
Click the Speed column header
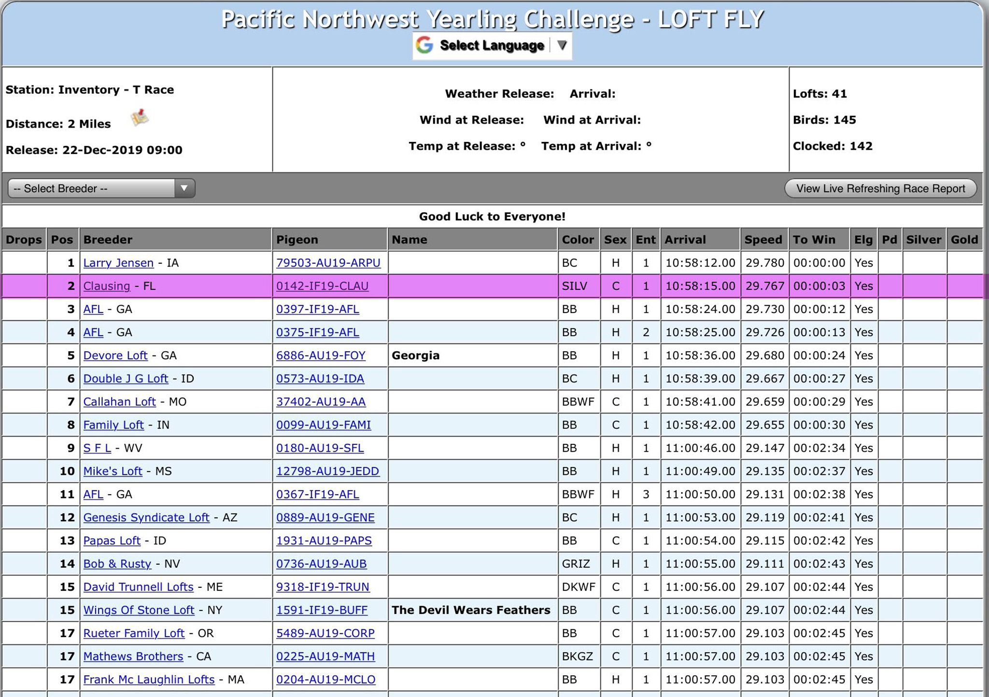coord(763,240)
